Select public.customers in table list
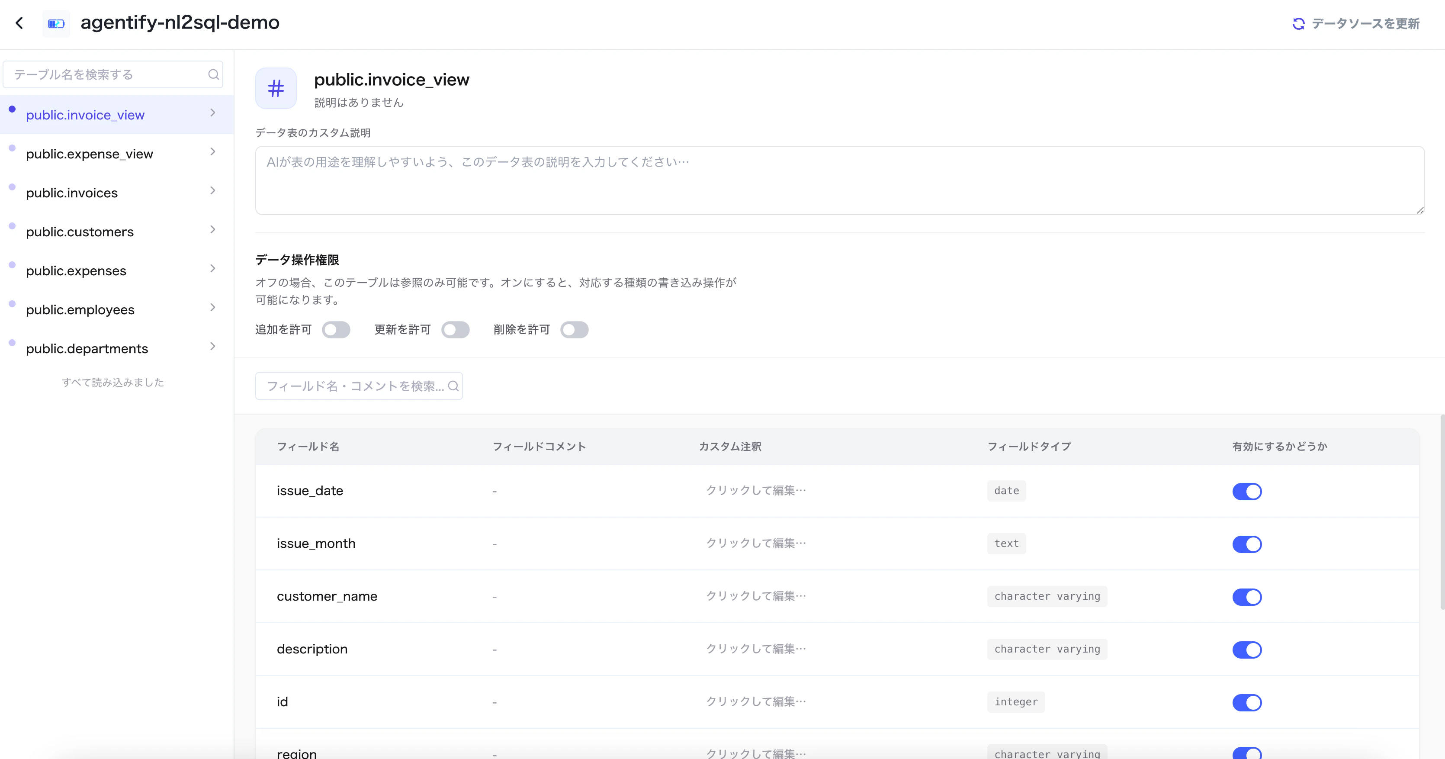This screenshot has width=1445, height=759. point(117,232)
